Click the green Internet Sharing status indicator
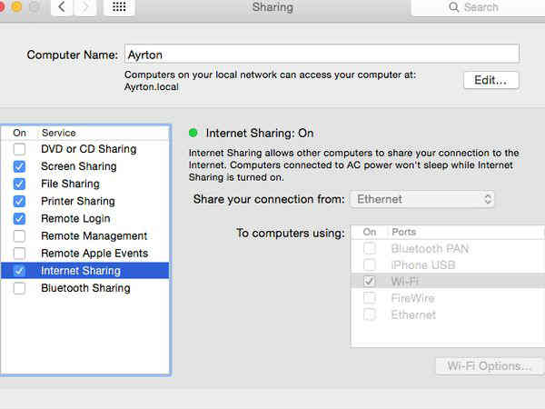545x409 pixels. pos(193,133)
